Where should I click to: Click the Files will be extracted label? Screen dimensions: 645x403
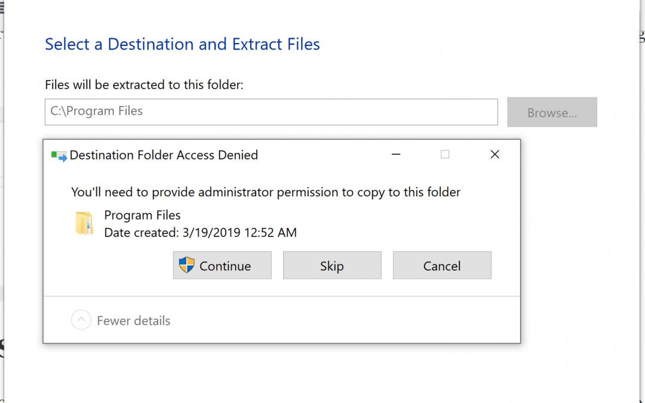point(144,85)
